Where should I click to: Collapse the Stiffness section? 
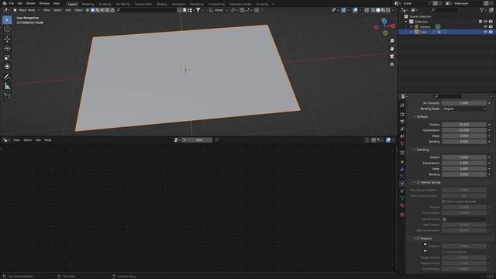point(414,117)
